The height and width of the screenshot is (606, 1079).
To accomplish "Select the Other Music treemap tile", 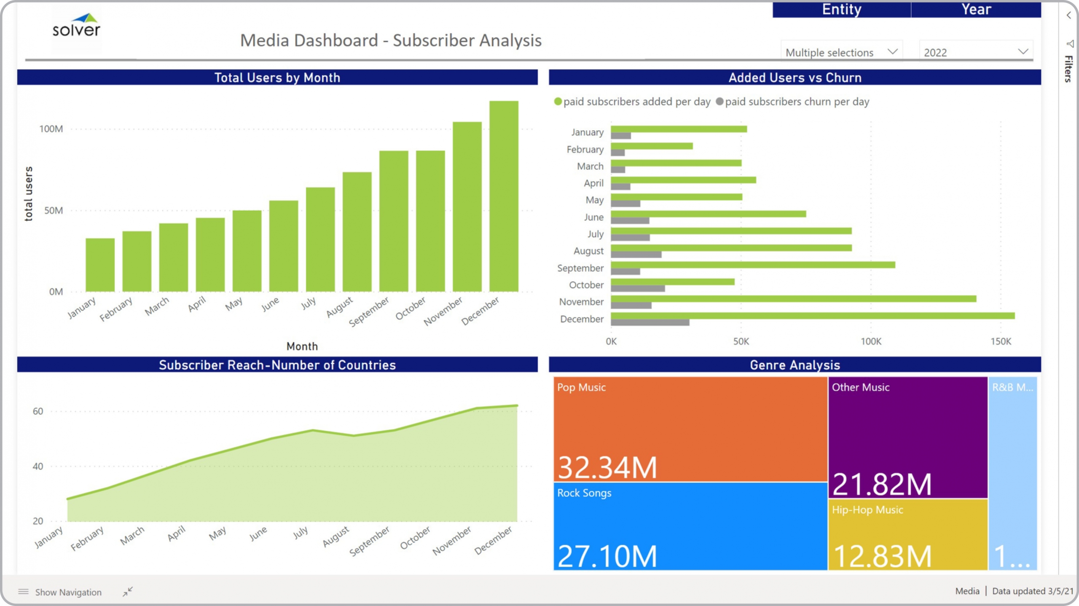I will (907, 437).
